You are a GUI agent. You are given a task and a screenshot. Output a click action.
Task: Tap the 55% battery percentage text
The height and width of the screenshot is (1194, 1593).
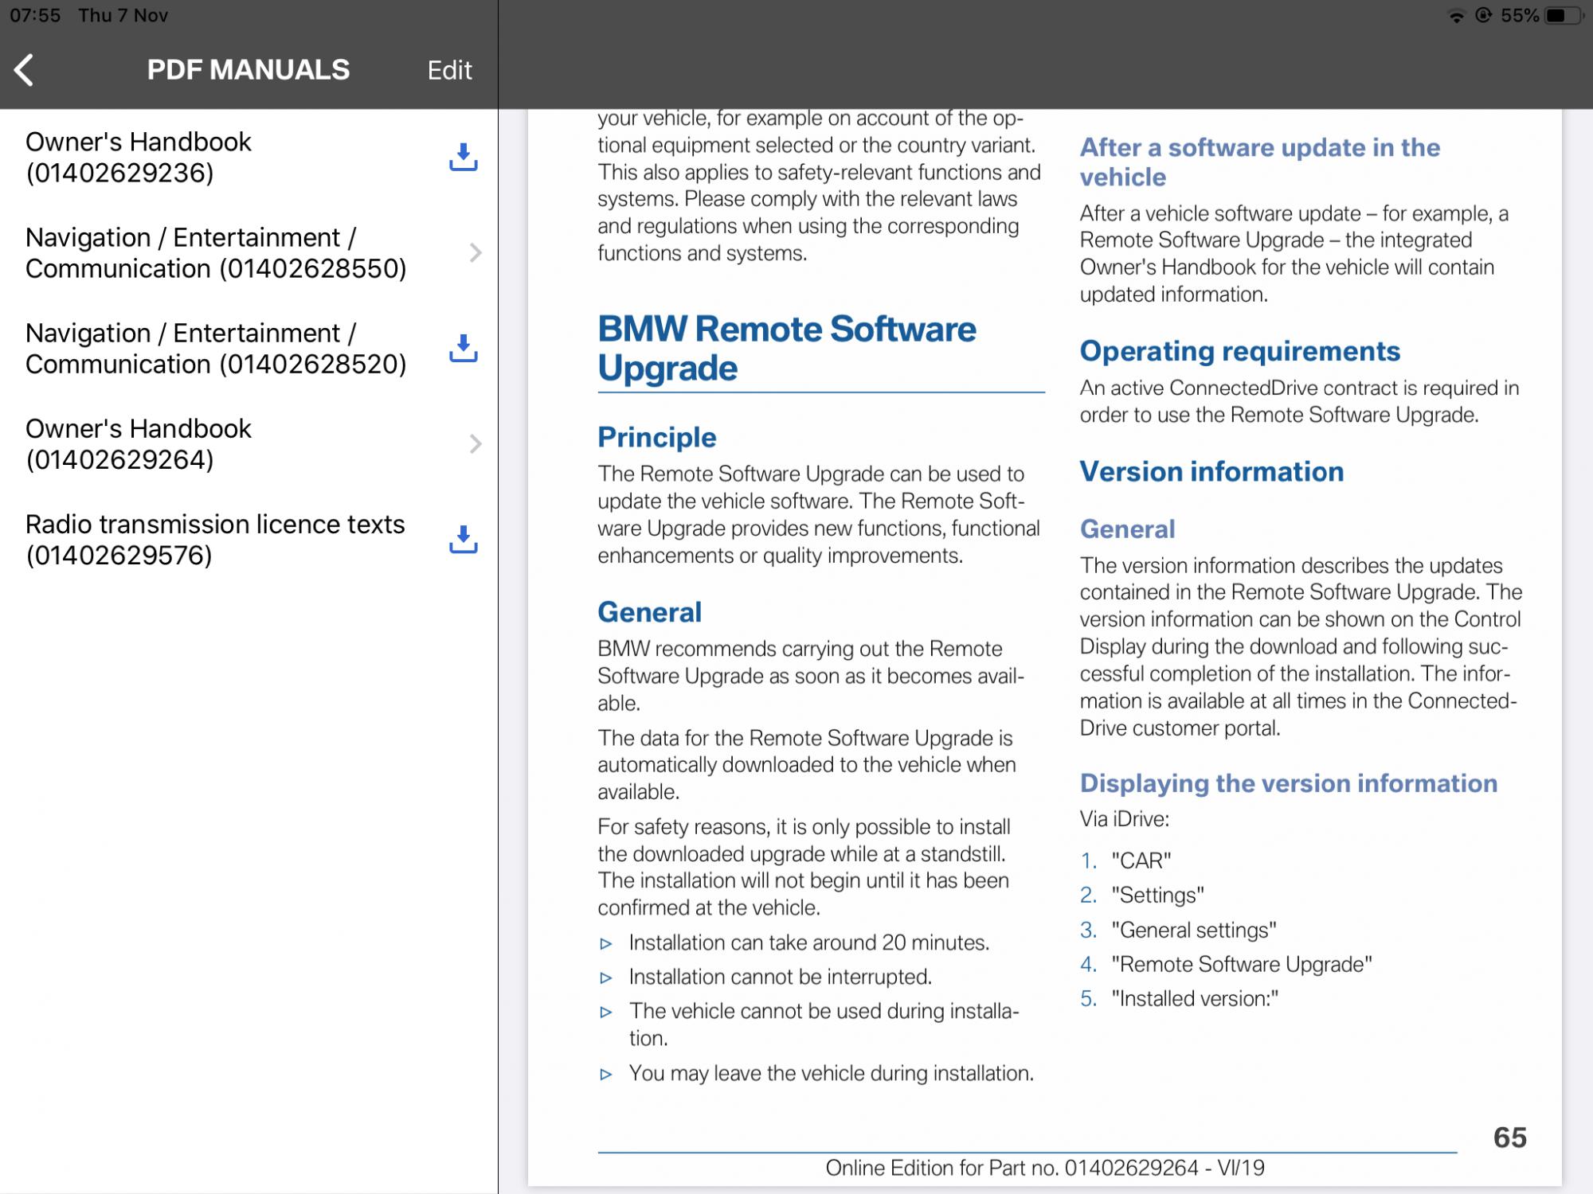click(1520, 16)
